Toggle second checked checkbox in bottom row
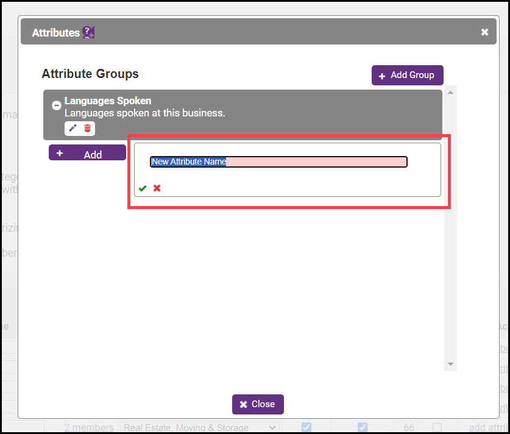 [x=363, y=427]
